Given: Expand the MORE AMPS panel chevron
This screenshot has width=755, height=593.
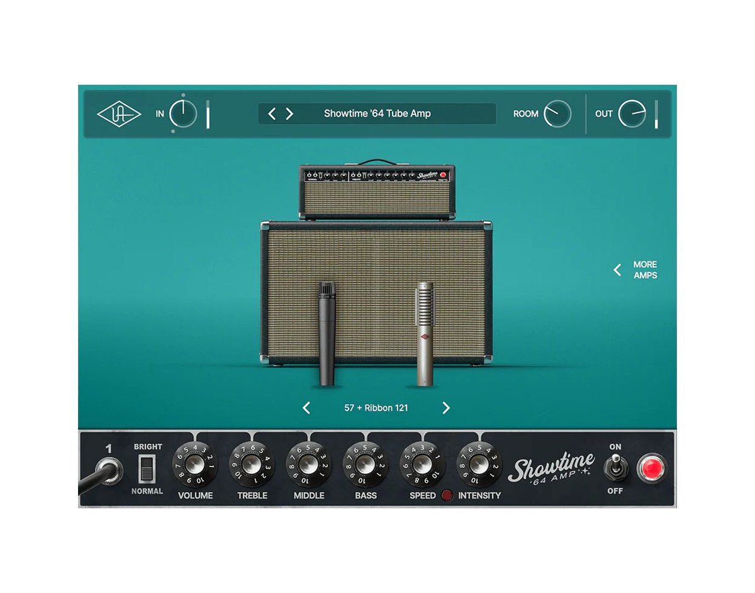Looking at the screenshot, I should pyautogui.click(x=617, y=270).
